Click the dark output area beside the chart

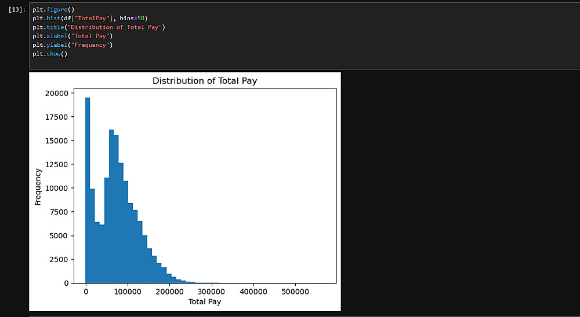click(459, 192)
